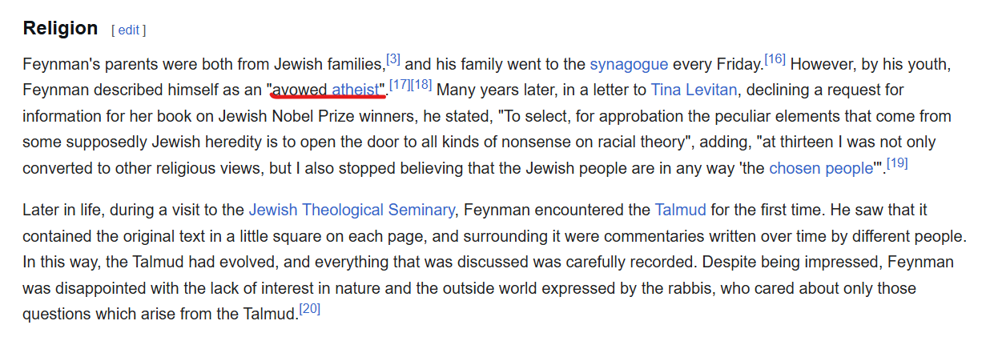Image resolution: width=998 pixels, height=341 pixels.
Task: Visit the chosen people link
Action: click(820, 169)
